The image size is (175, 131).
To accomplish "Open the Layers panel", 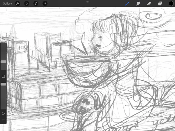I will 160,4.
